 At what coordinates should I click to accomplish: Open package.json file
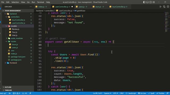point(16,60)
